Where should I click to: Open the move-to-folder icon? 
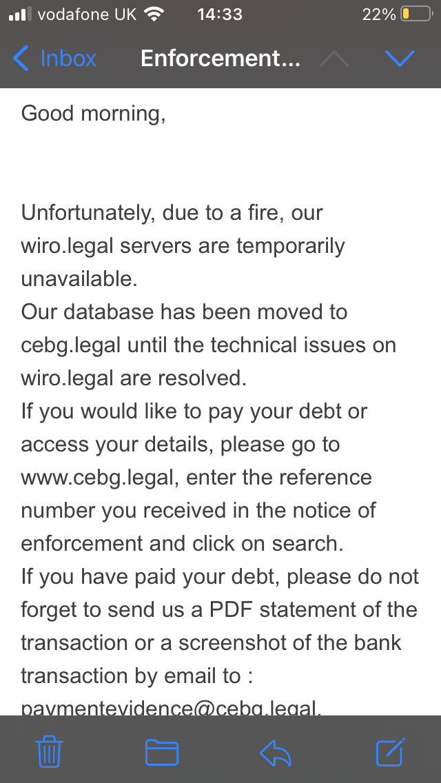click(162, 753)
